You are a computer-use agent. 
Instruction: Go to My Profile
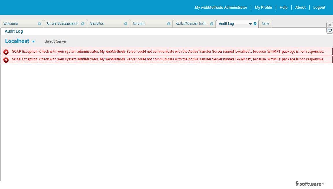point(263,8)
